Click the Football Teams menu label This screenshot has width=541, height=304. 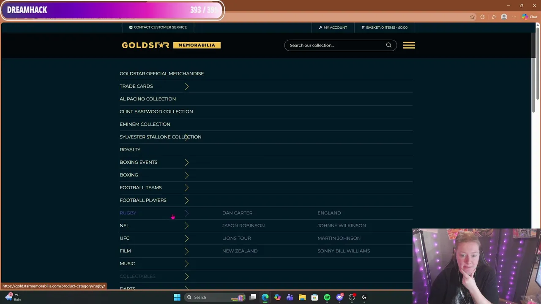(x=140, y=187)
